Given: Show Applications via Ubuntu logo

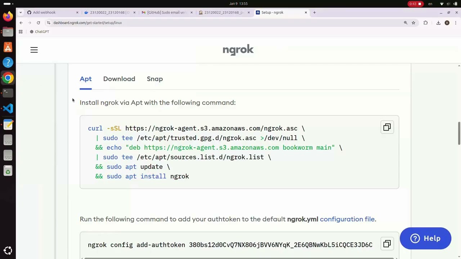Looking at the screenshot, I should tap(8, 250).
